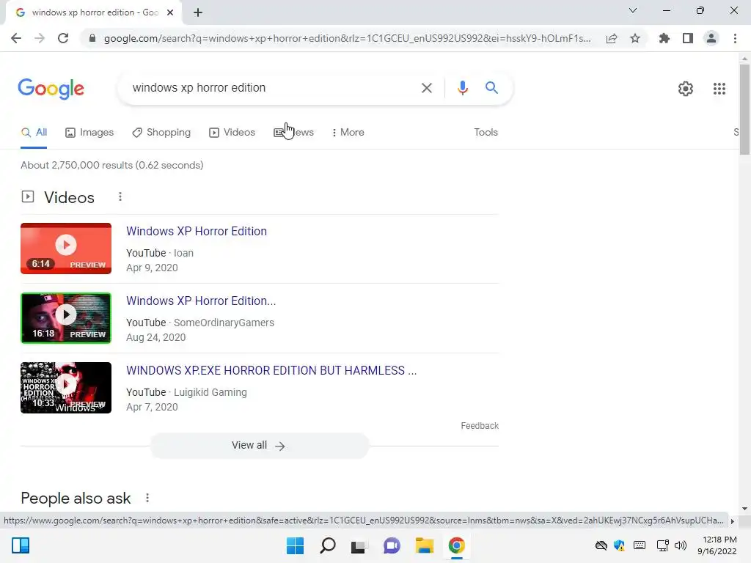The height and width of the screenshot is (563, 751).
Task: Select the All results tab
Action: point(34,133)
